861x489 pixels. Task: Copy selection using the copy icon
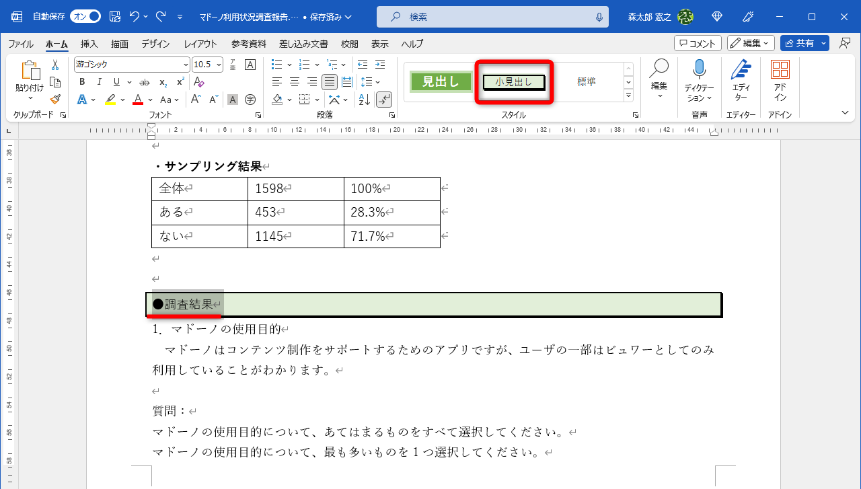pos(55,82)
